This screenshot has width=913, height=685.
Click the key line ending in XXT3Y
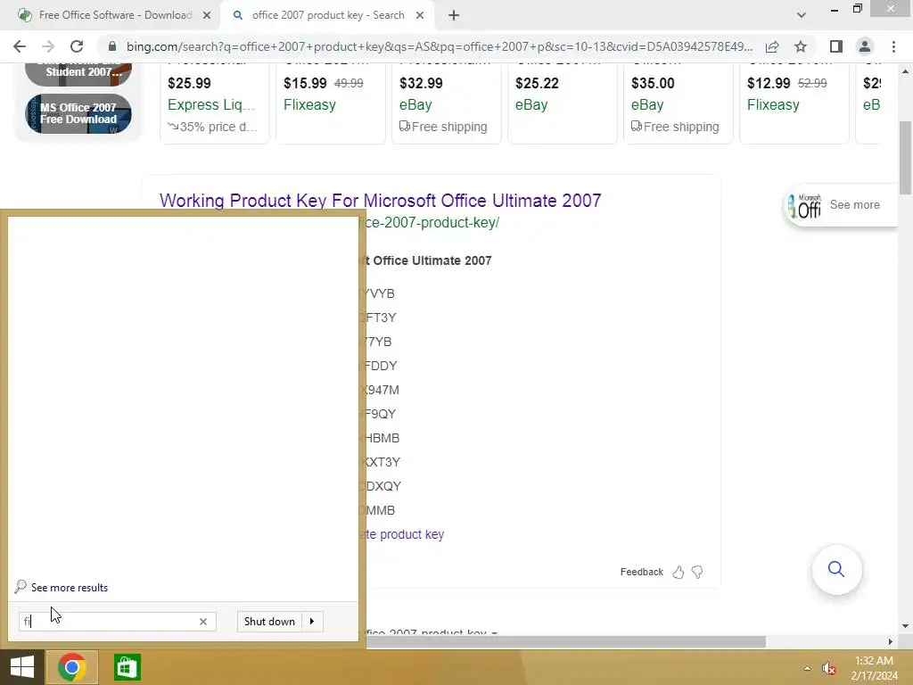[380, 462]
